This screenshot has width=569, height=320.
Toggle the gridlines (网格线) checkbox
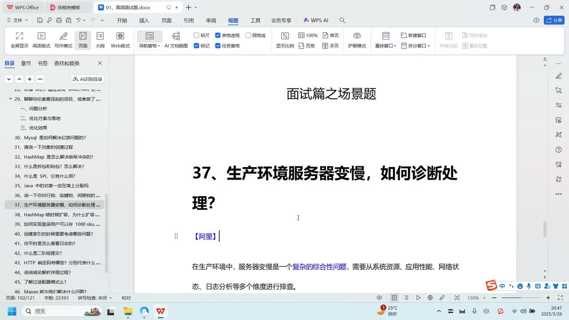256,35
